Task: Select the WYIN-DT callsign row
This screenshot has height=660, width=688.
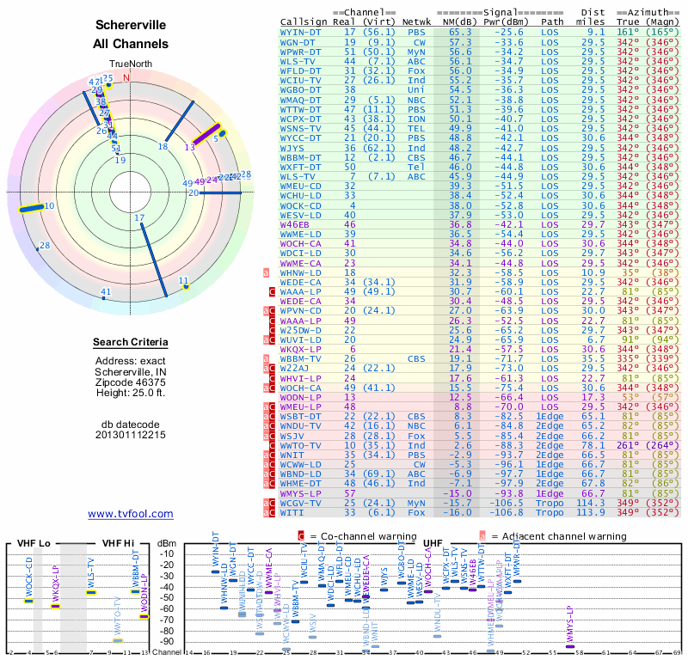Action: coord(479,32)
